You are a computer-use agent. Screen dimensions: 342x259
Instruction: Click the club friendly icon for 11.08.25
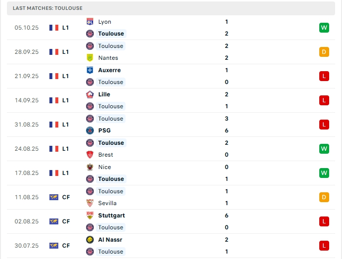pyautogui.click(x=54, y=197)
